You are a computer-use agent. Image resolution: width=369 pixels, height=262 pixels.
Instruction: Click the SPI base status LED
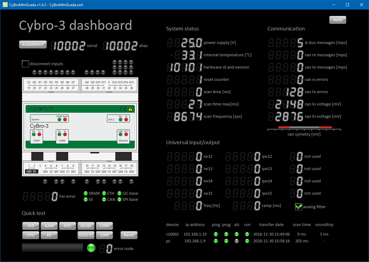pyautogui.click(x=119, y=200)
